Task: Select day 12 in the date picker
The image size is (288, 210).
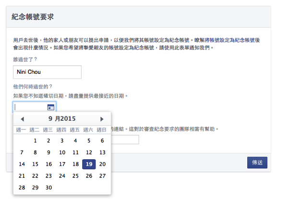Action: (x=89, y=152)
